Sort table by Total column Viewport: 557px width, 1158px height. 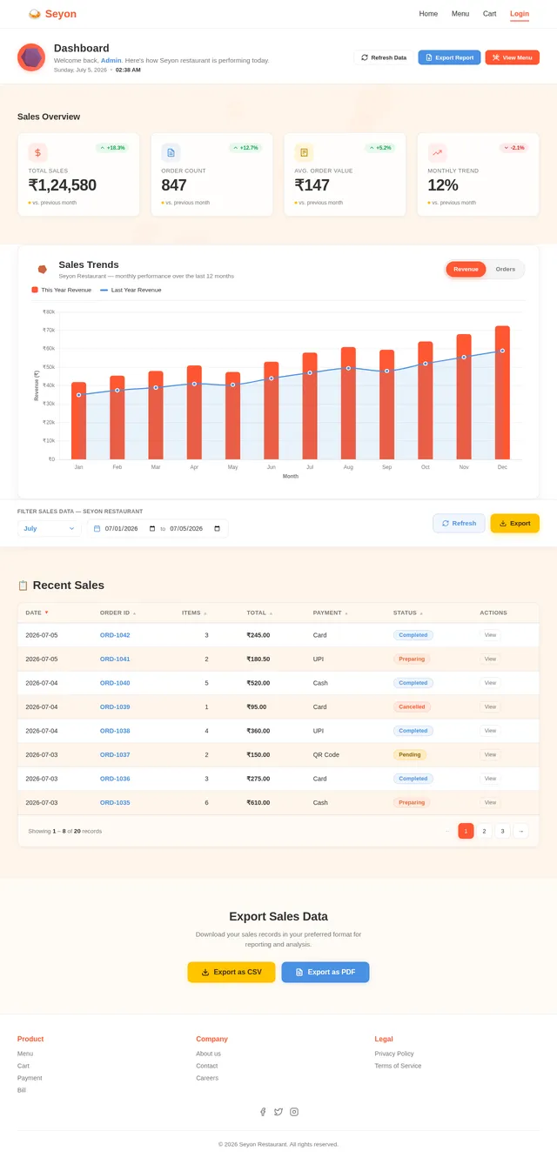point(259,612)
